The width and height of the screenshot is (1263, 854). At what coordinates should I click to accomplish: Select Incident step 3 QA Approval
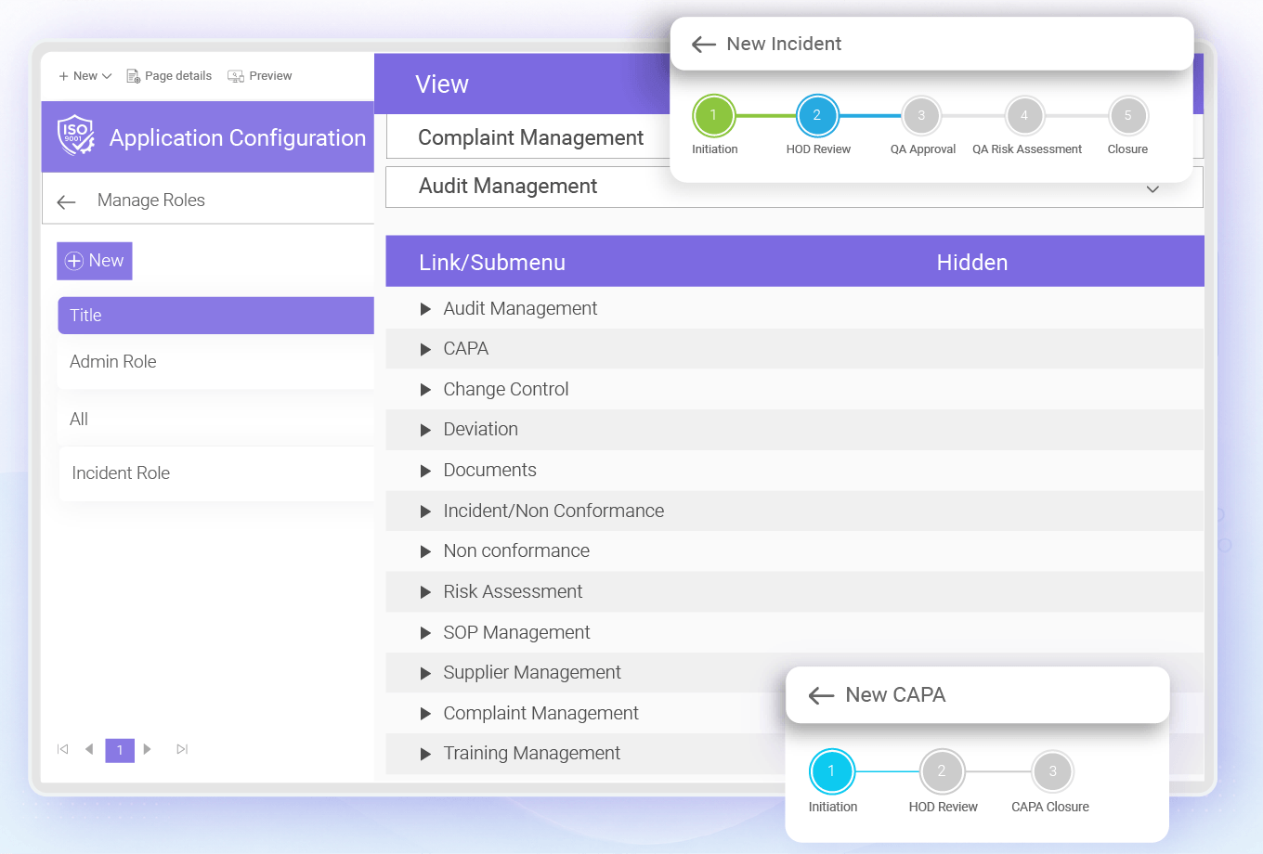point(921,116)
